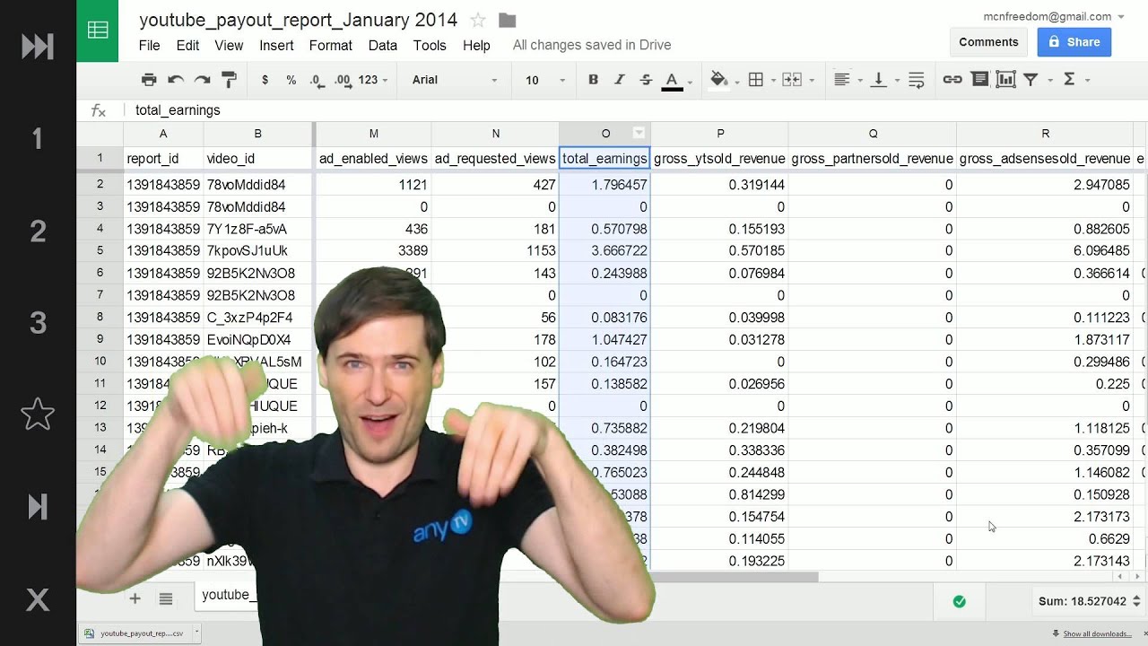Click the Comments button
Image resolution: width=1148 pixels, height=646 pixels.
(988, 42)
